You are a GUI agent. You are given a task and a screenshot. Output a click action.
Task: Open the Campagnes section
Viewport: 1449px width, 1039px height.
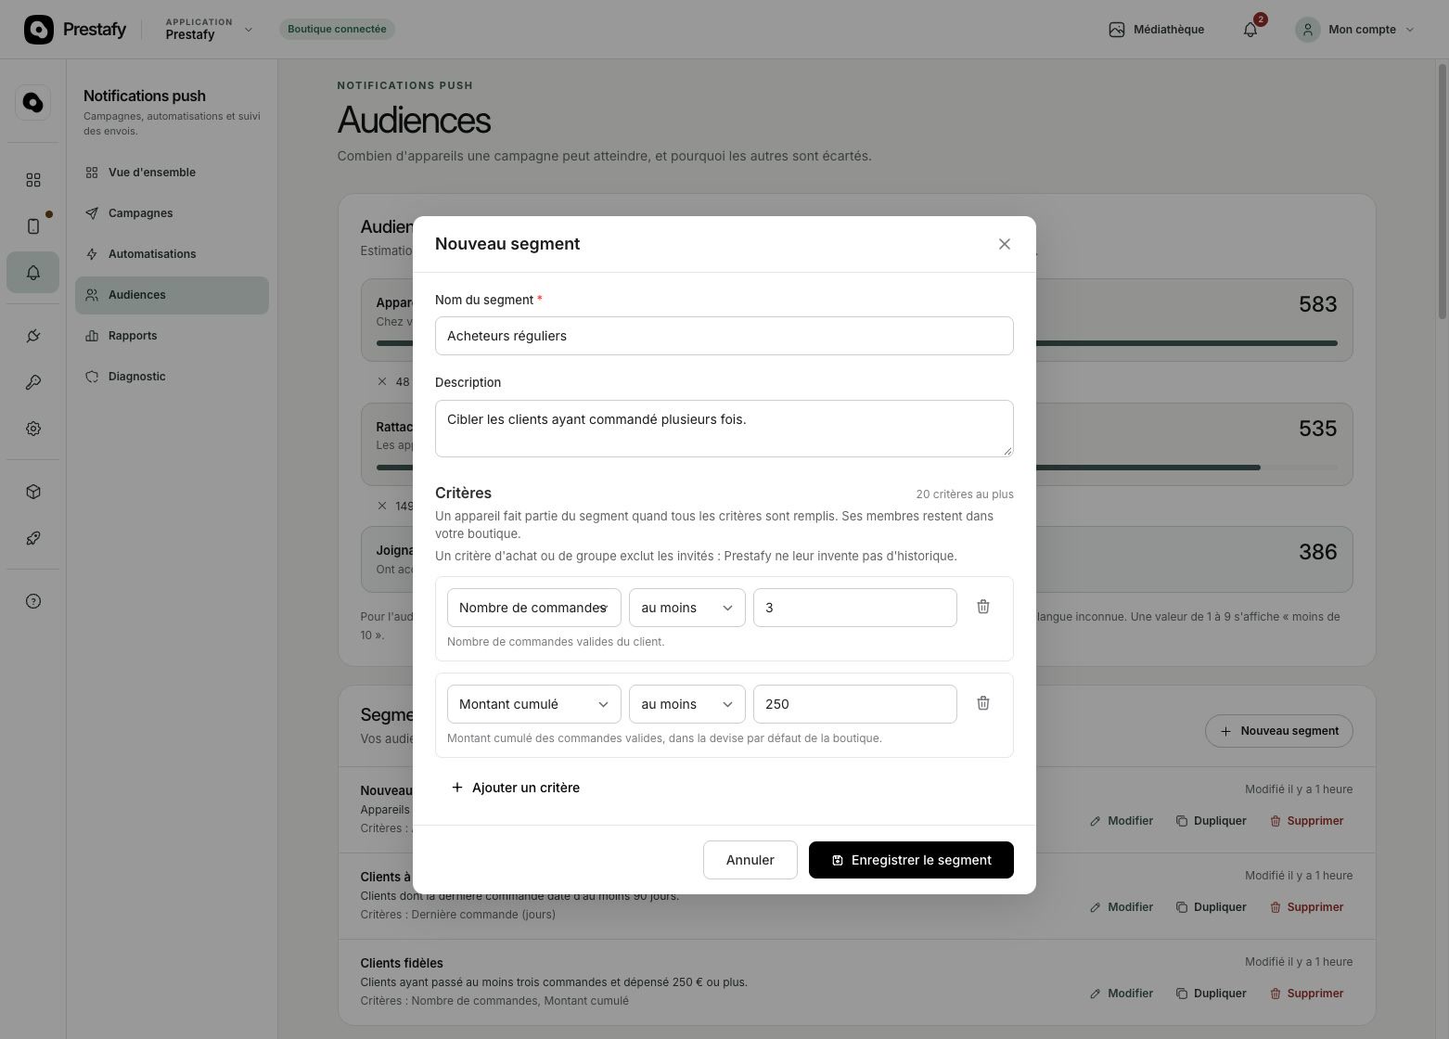(x=172, y=213)
